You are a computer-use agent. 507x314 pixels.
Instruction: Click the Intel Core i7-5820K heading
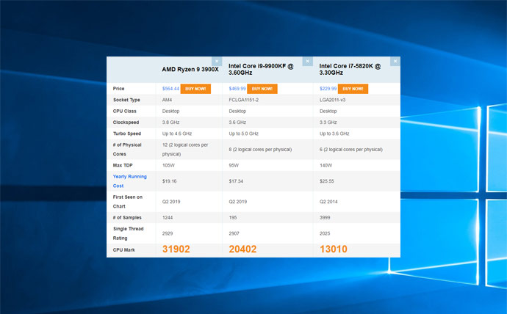(350, 69)
